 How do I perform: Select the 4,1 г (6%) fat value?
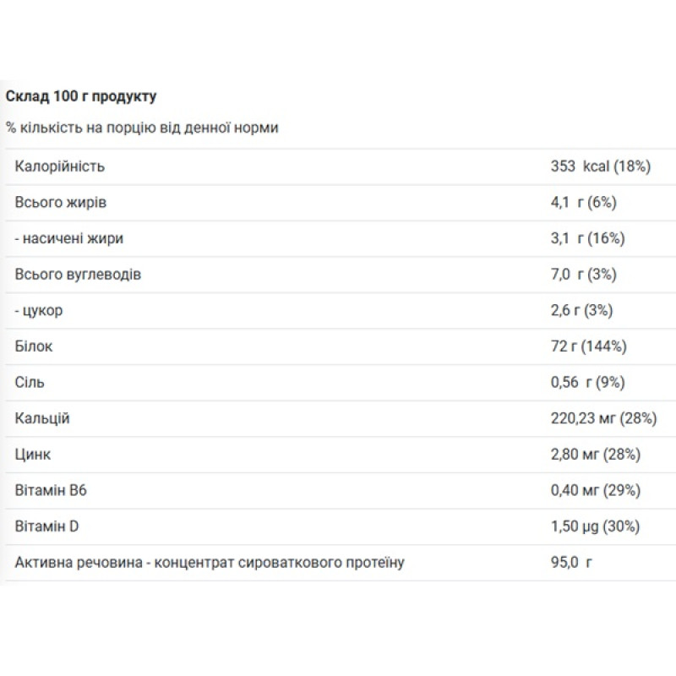584,202
